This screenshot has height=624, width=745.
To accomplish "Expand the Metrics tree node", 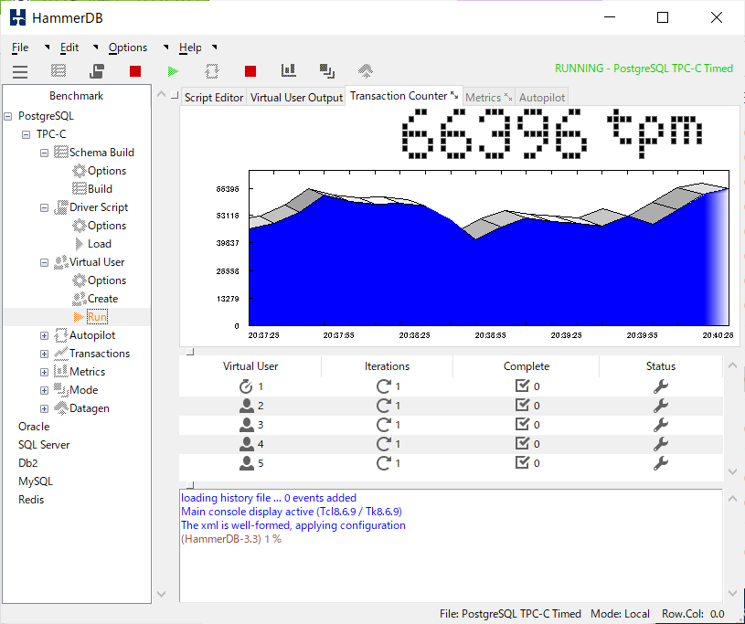I will [44, 373].
